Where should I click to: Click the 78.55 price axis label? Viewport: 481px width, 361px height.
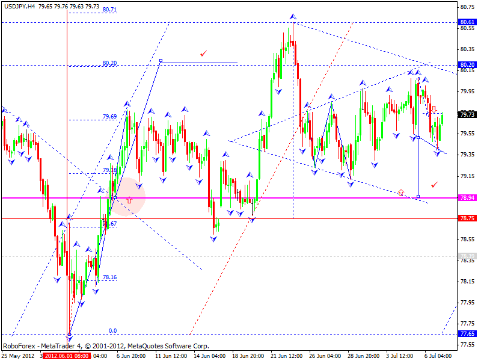(x=467, y=239)
